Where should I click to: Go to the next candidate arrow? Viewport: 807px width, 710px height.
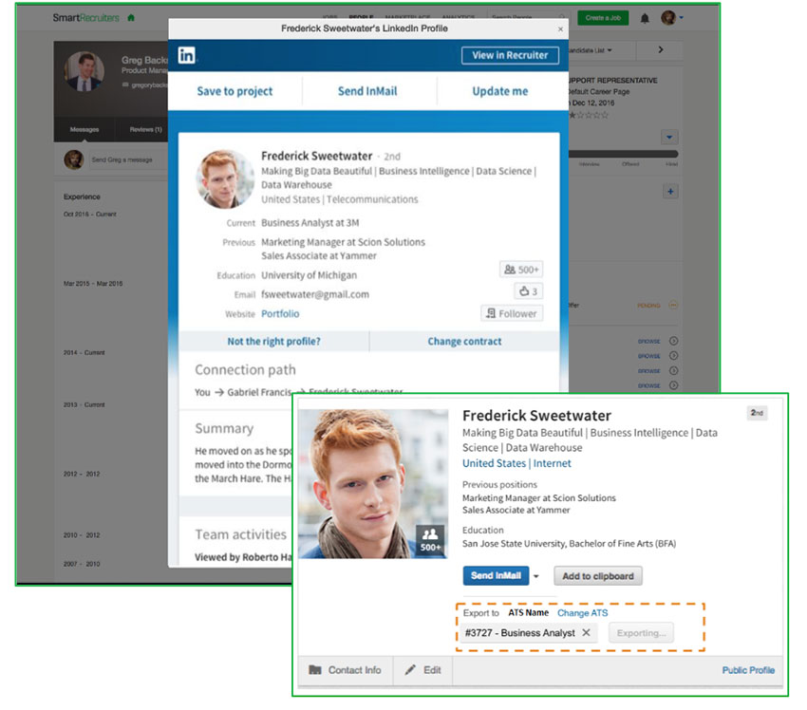(x=661, y=50)
